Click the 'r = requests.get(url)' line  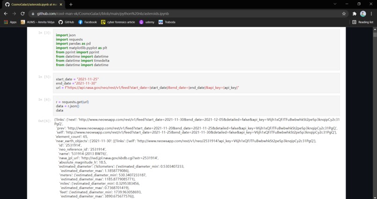72,102
